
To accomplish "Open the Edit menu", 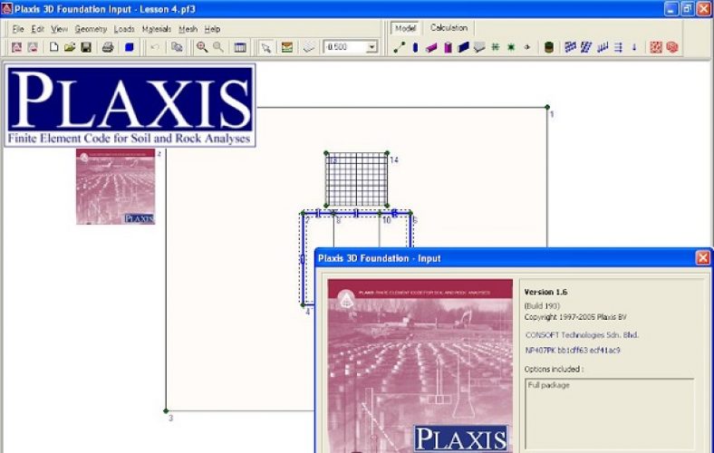I will coord(37,29).
